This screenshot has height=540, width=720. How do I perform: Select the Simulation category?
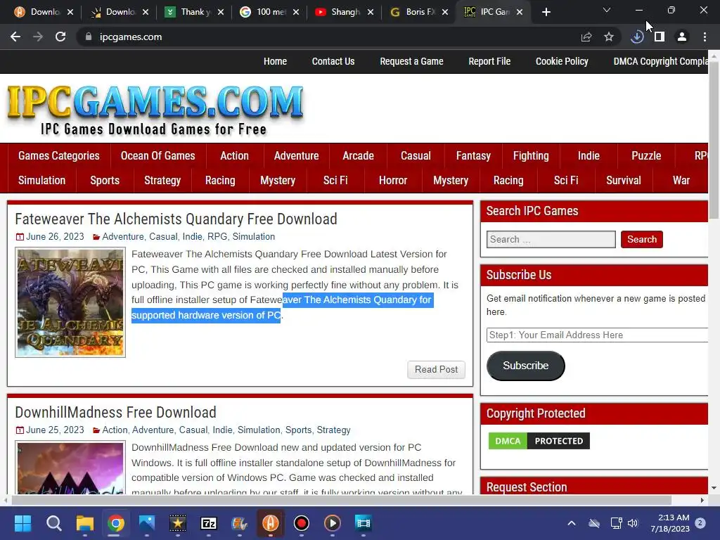coord(41,181)
